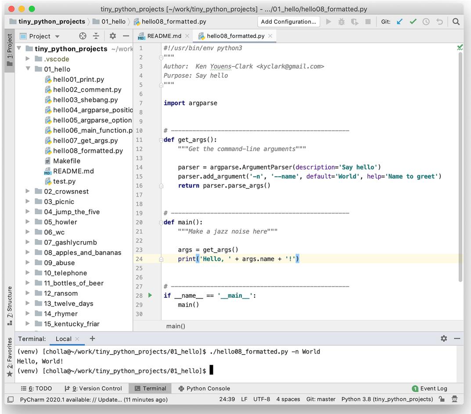This screenshot has height=414, width=471.
Task: Click the Add Configuration button
Action: 288,22
